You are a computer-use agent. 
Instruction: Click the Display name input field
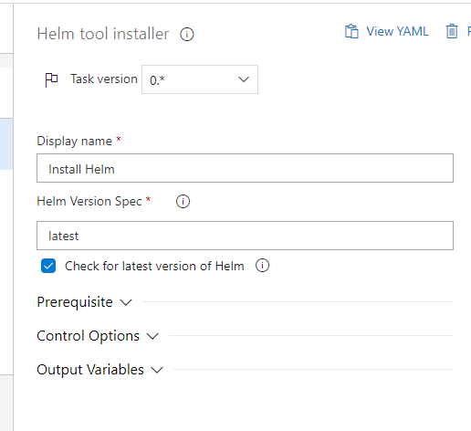(x=245, y=168)
